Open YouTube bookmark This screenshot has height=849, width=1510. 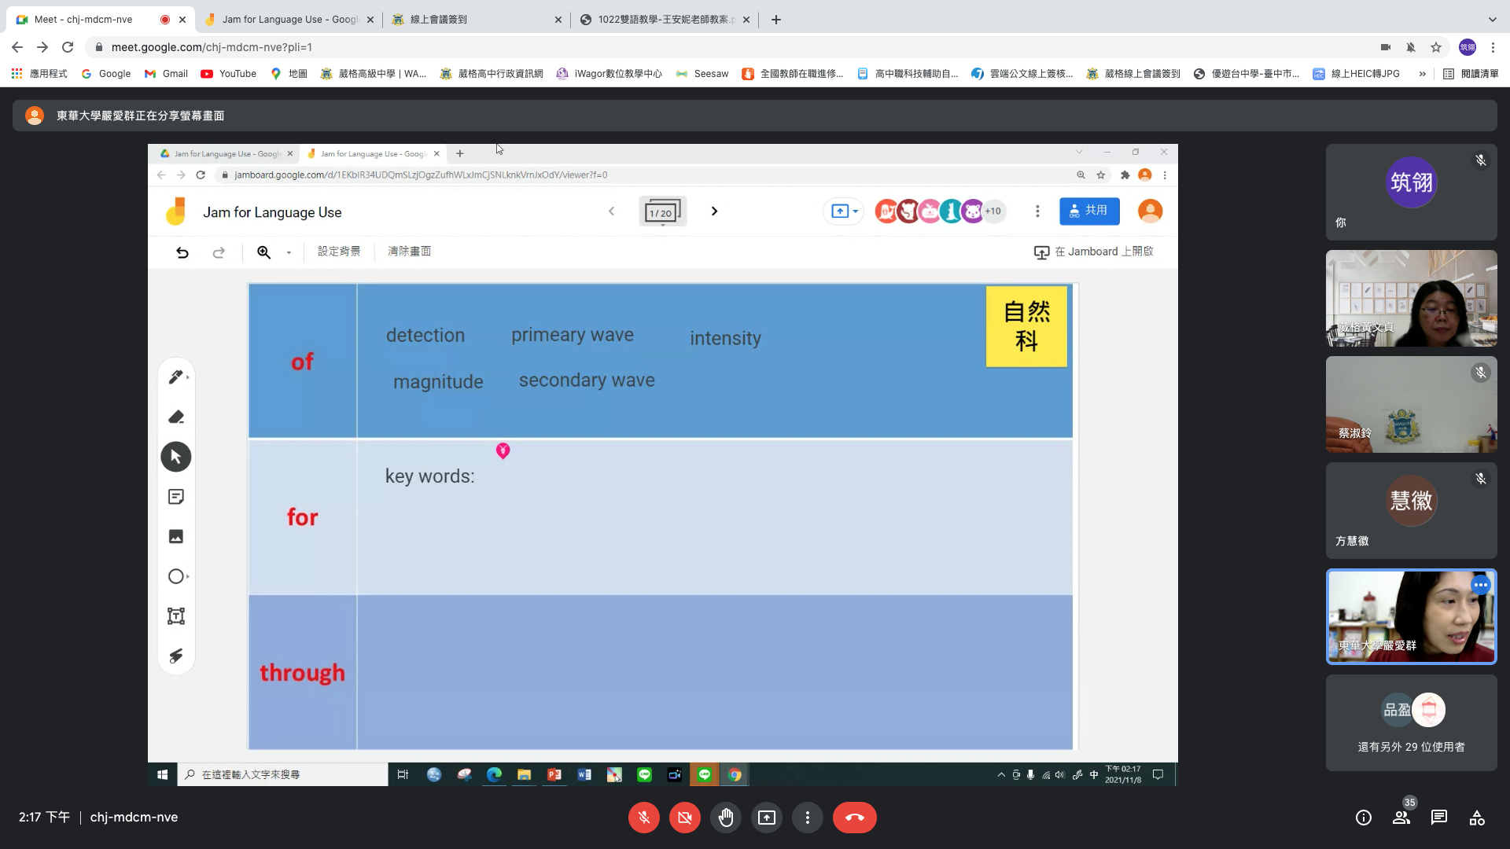click(x=229, y=74)
